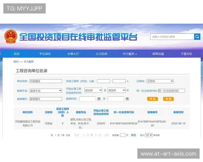This screenshot has width=203, height=162.
Task: Click the 末页 pagination link
Action: click(x=107, y=135)
